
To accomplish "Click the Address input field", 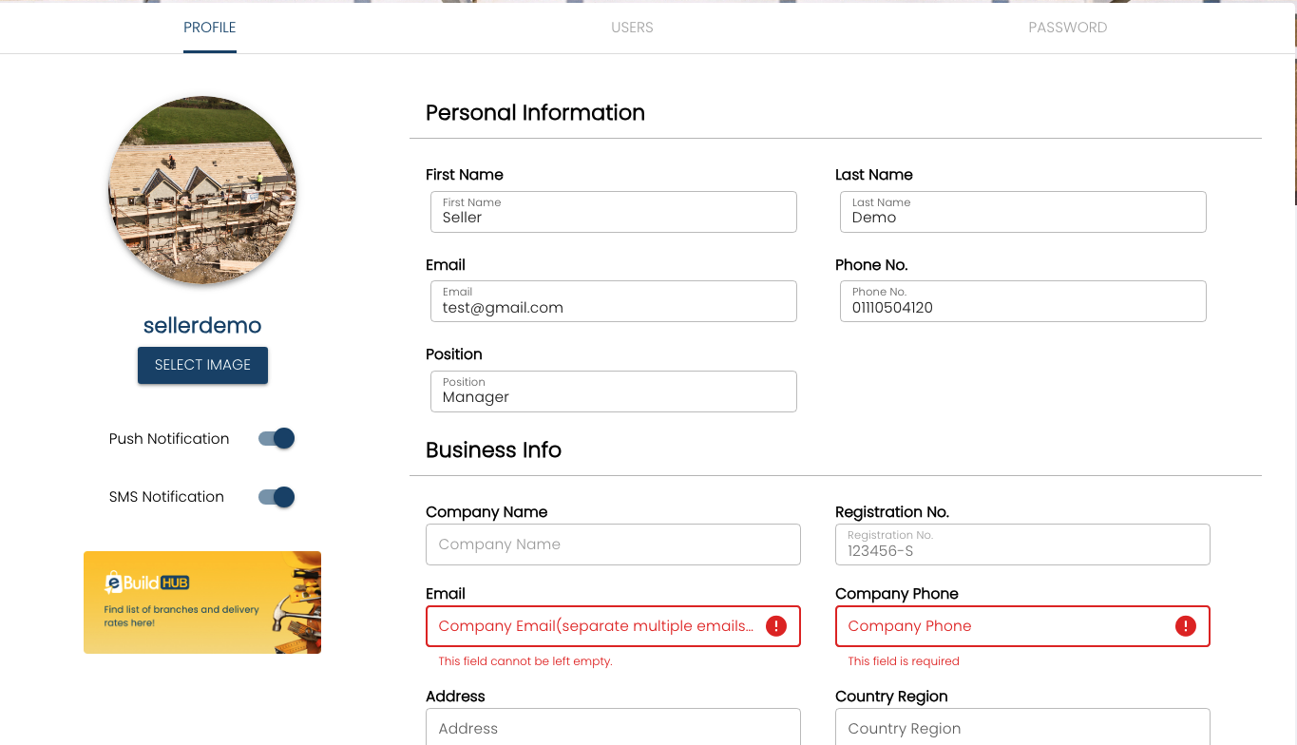I will (x=613, y=728).
